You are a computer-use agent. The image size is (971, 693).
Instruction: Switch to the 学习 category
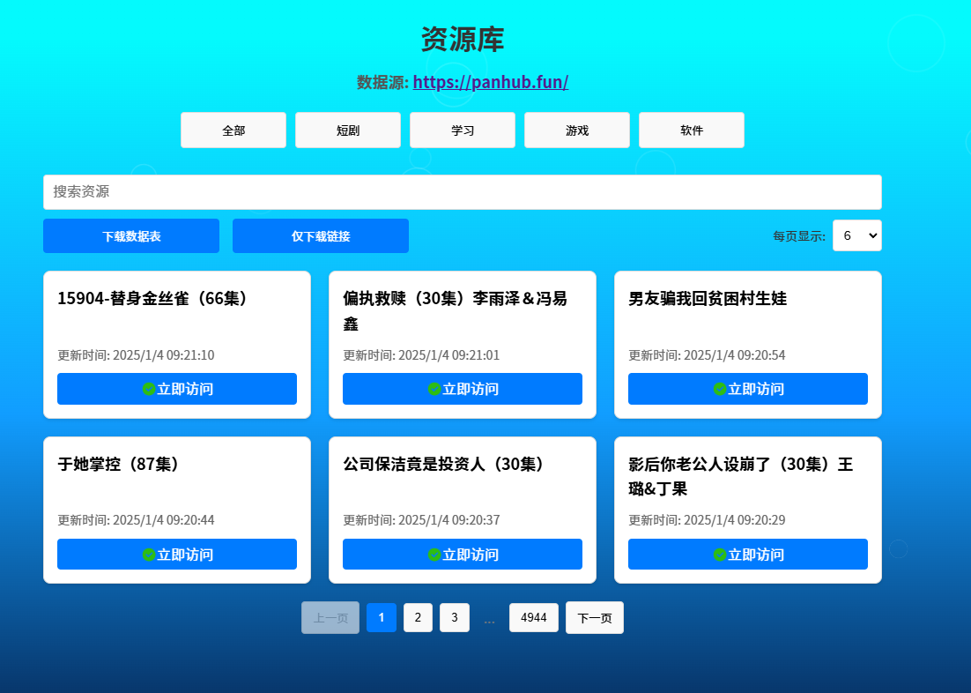[463, 130]
